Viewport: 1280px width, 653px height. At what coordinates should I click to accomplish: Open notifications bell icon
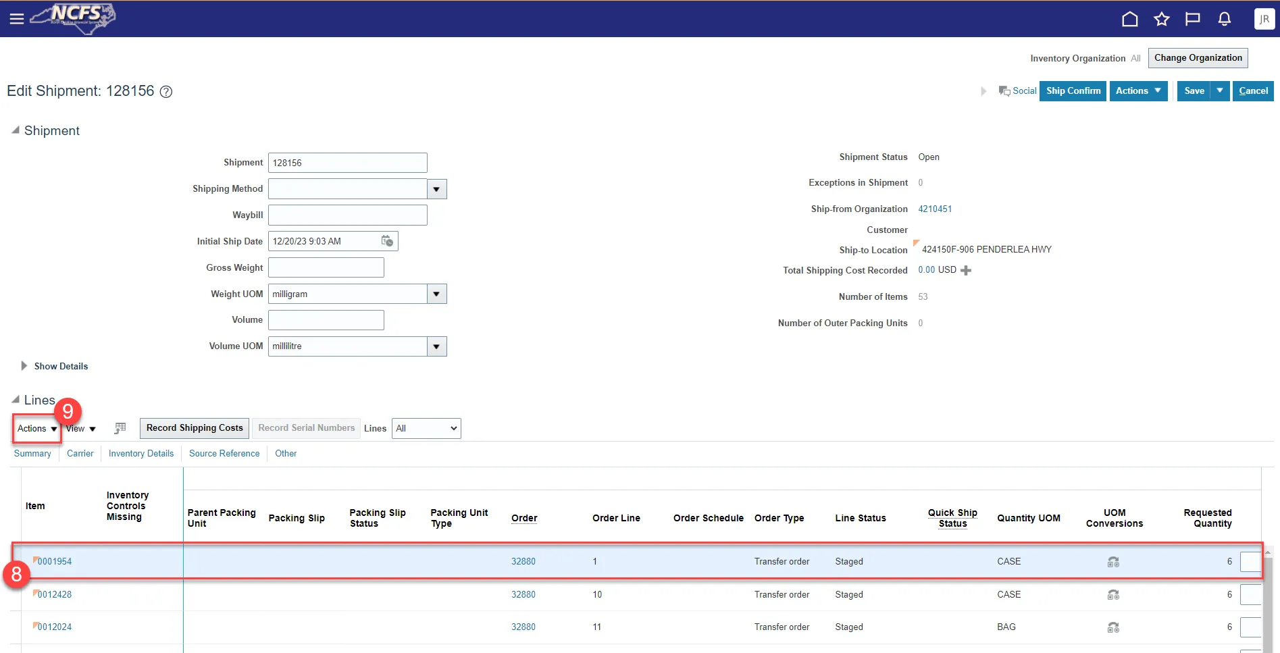point(1224,19)
